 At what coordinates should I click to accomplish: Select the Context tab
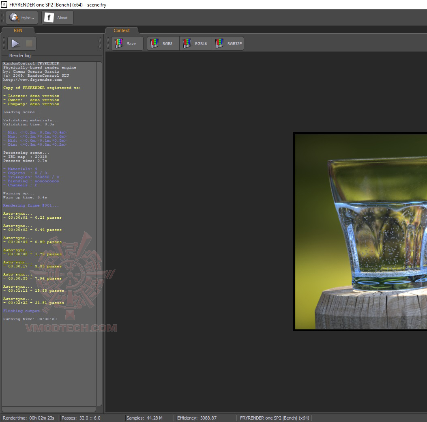(122, 30)
